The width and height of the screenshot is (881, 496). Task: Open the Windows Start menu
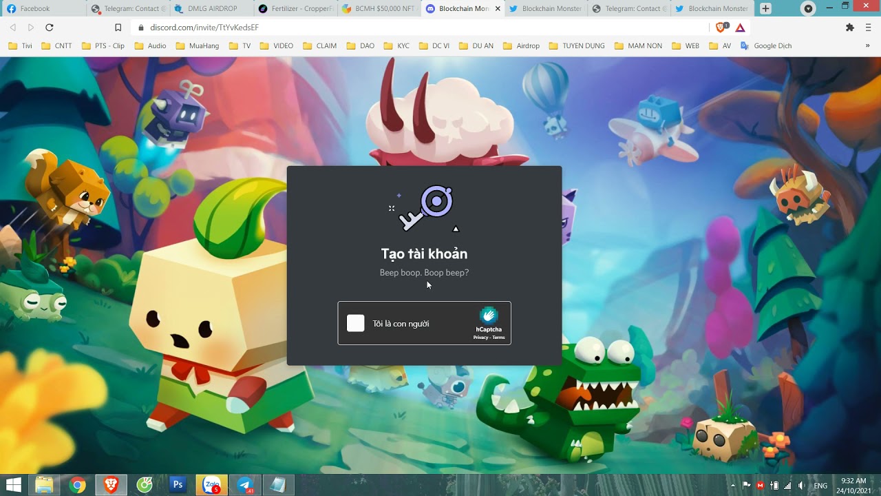(13, 485)
